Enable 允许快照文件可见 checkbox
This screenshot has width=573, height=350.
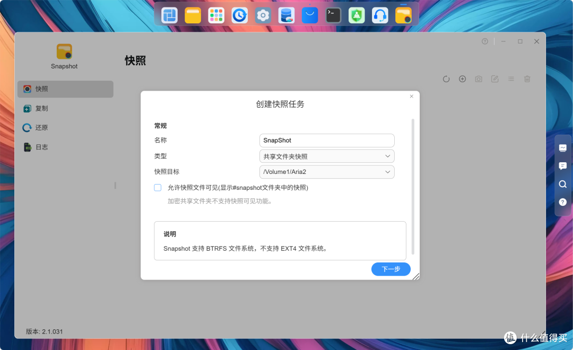[158, 188]
